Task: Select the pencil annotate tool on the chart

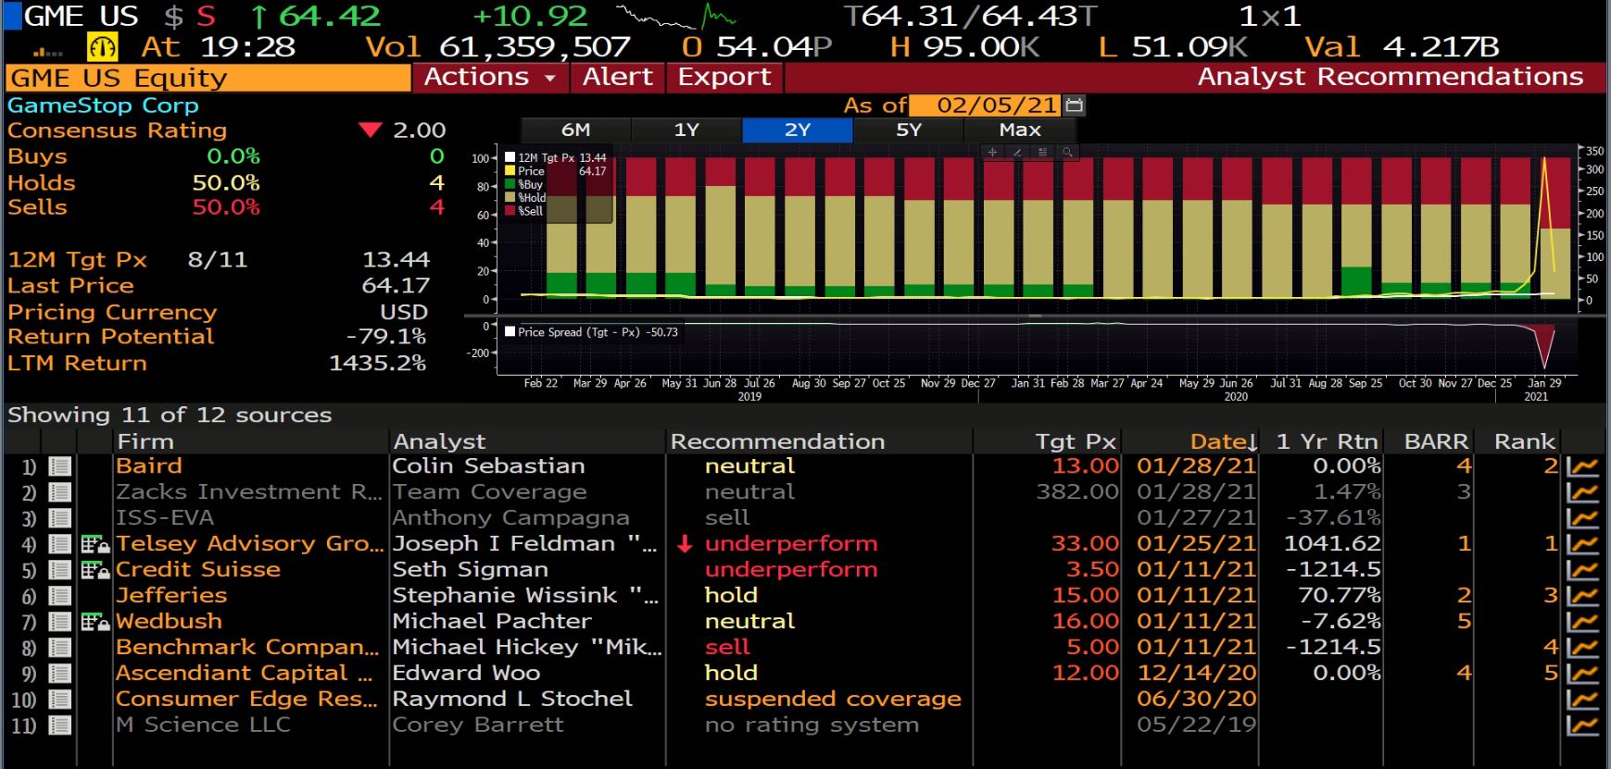Action: pyautogui.click(x=1017, y=152)
